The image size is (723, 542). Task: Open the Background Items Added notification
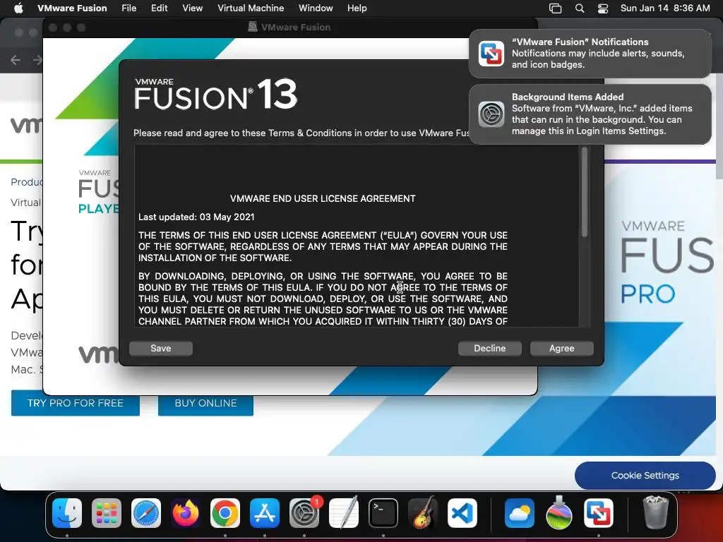590,114
